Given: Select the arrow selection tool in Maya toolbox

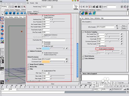Looking at the screenshot, I should (x=2, y=19).
